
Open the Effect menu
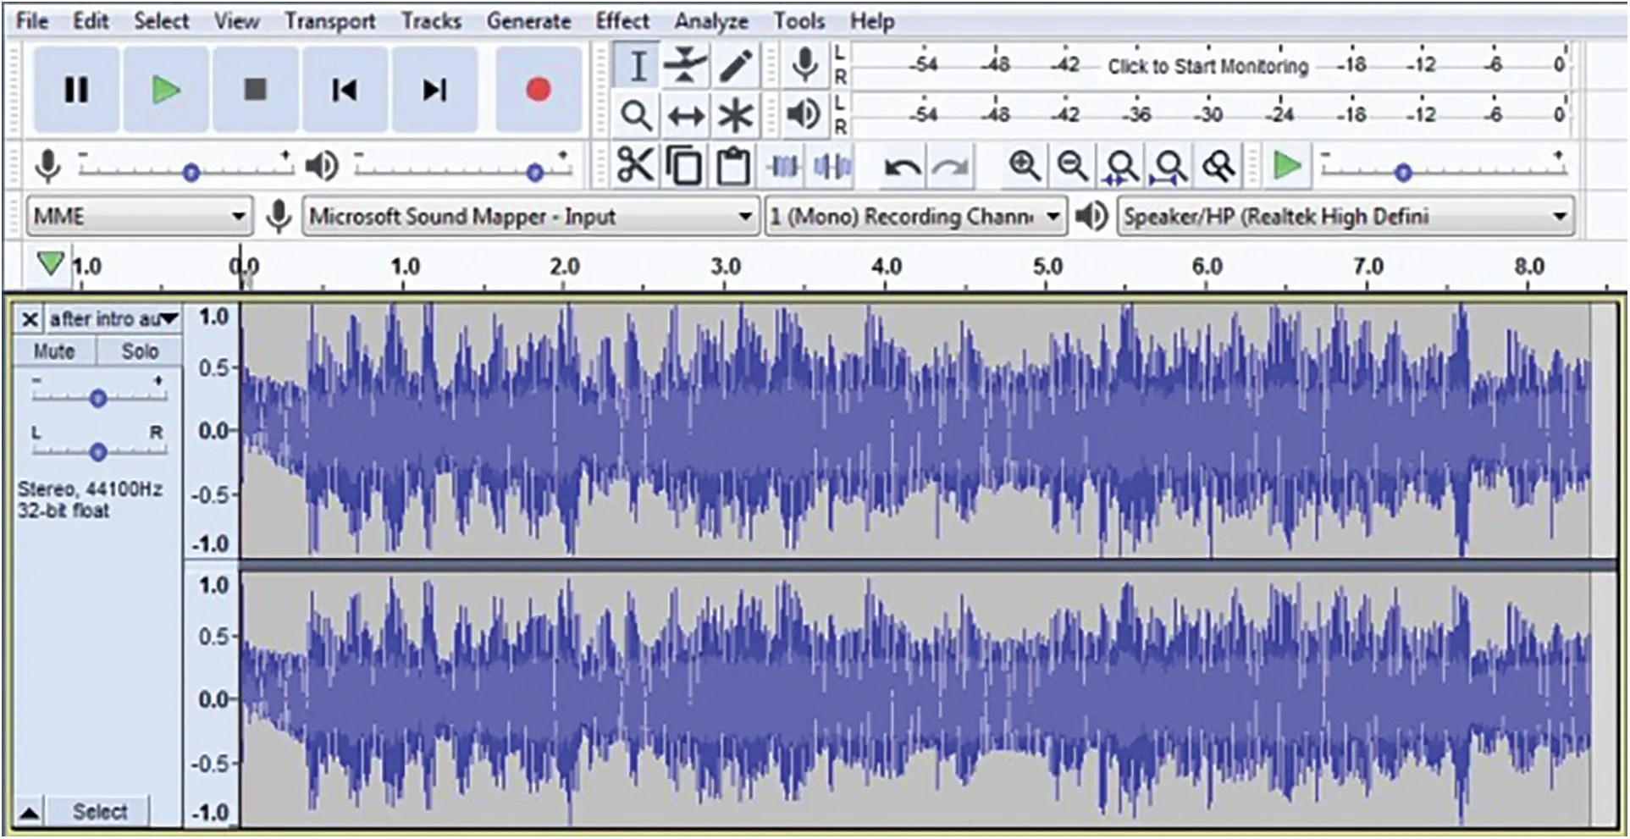coord(622,21)
